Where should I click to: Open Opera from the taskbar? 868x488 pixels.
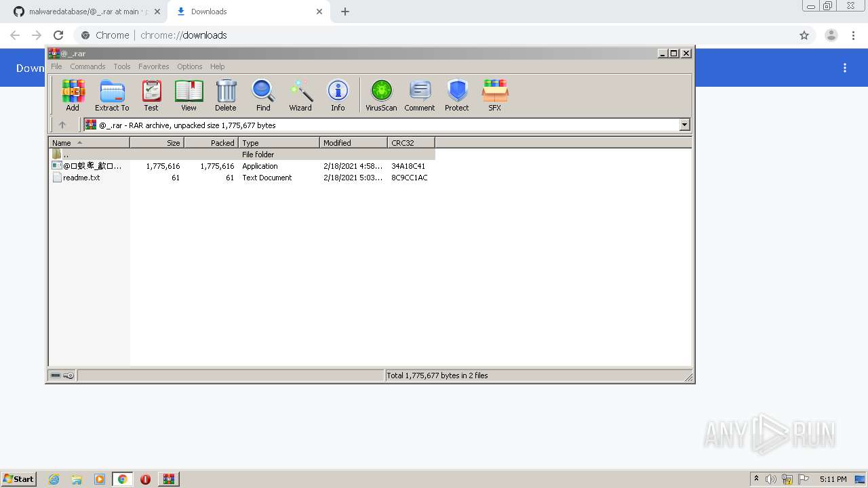coord(145,479)
